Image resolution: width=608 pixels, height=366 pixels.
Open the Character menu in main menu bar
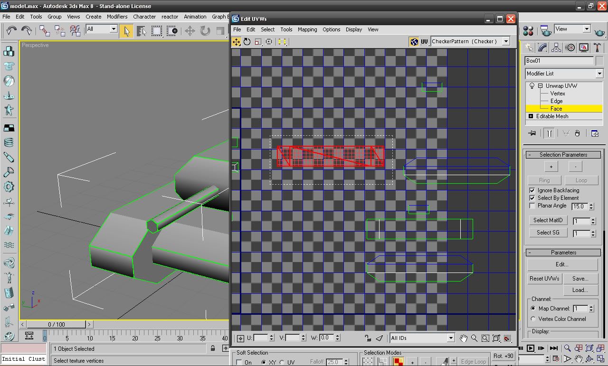[x=144, y=17]
